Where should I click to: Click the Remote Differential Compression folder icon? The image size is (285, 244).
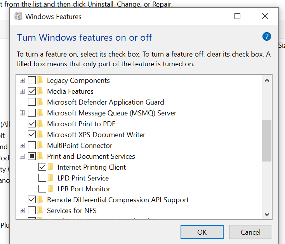[x=40, y=200]
